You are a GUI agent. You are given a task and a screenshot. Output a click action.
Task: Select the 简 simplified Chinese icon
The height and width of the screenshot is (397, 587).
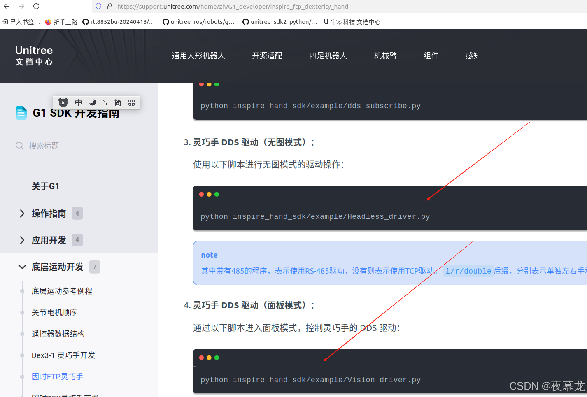coord(117,102)
